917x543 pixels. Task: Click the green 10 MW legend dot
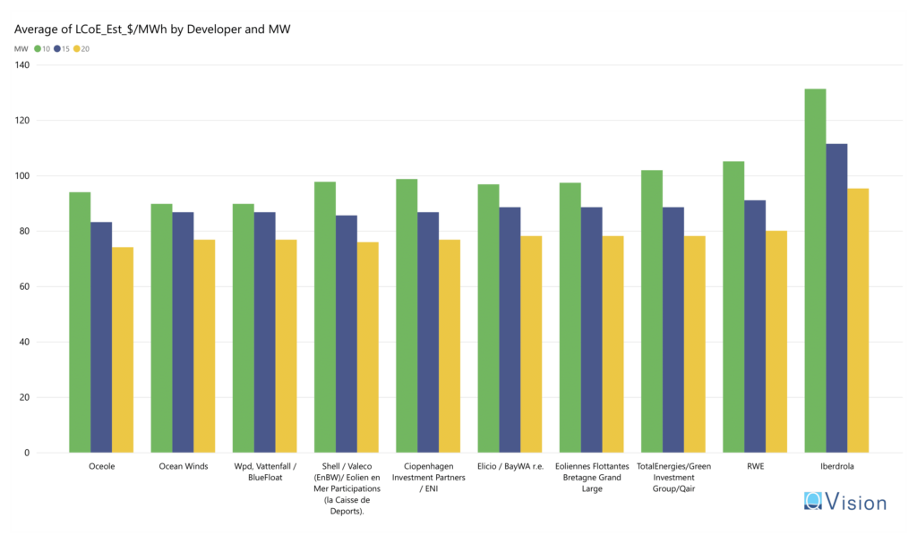[x=38, y=49]
